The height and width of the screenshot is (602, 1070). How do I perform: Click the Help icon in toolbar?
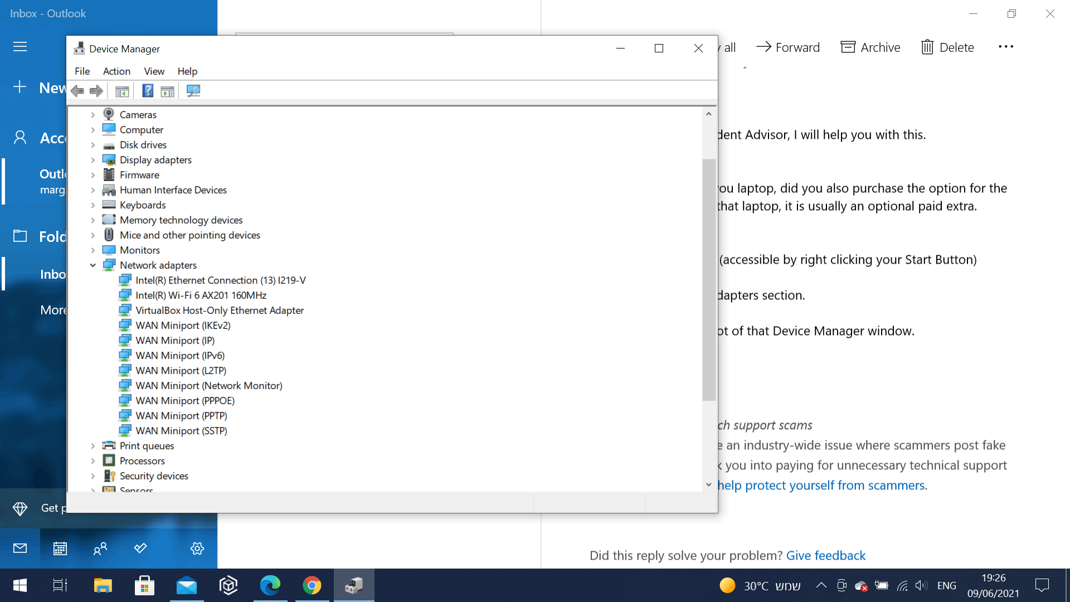point(148,91)
